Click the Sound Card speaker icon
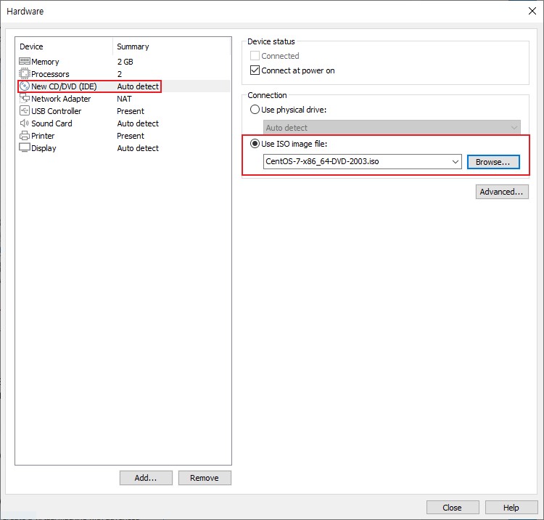 (x=24, y=123)
